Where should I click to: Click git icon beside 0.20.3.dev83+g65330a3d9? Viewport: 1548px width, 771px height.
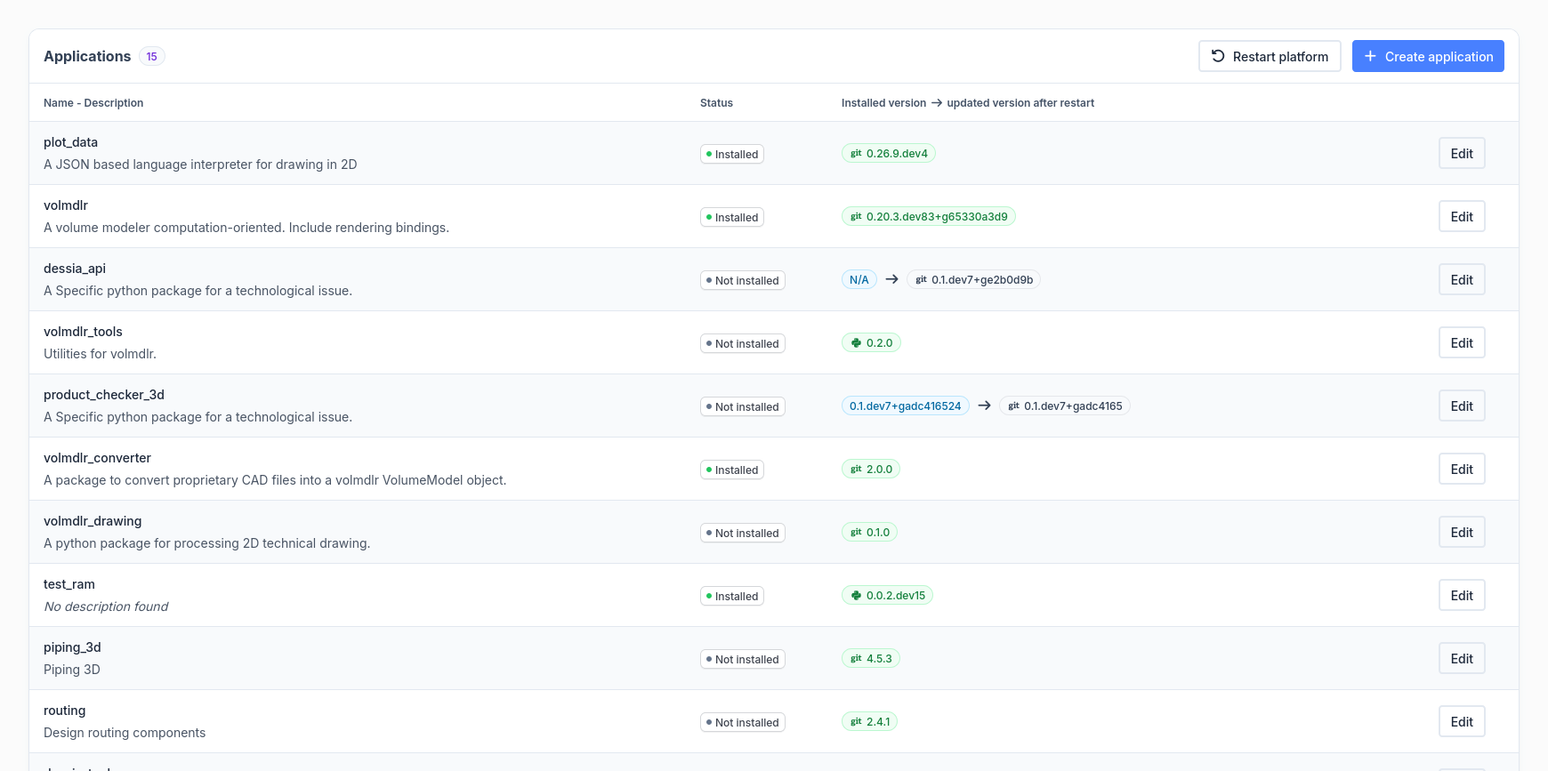pyautogui.click(x=856, y=217)
